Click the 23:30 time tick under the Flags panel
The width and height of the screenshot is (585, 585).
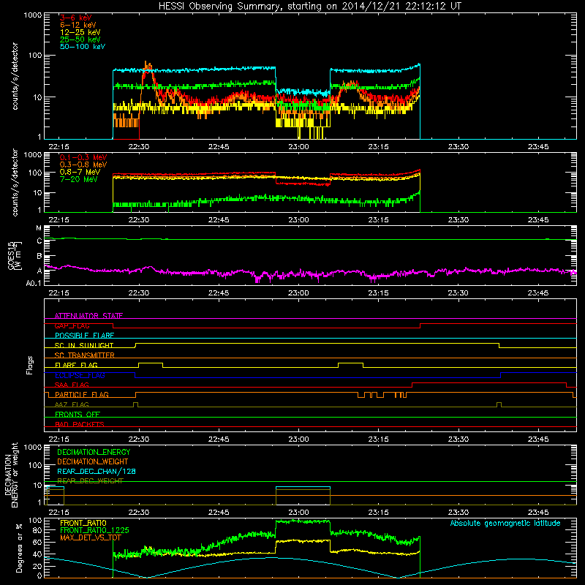(x=458, y=439)
